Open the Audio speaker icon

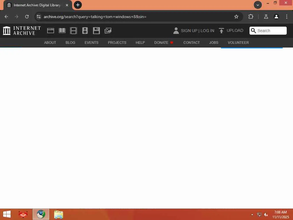tap(85, 30)
